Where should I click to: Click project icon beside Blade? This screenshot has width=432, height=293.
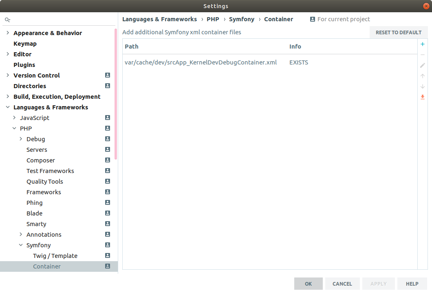point(108,213)
